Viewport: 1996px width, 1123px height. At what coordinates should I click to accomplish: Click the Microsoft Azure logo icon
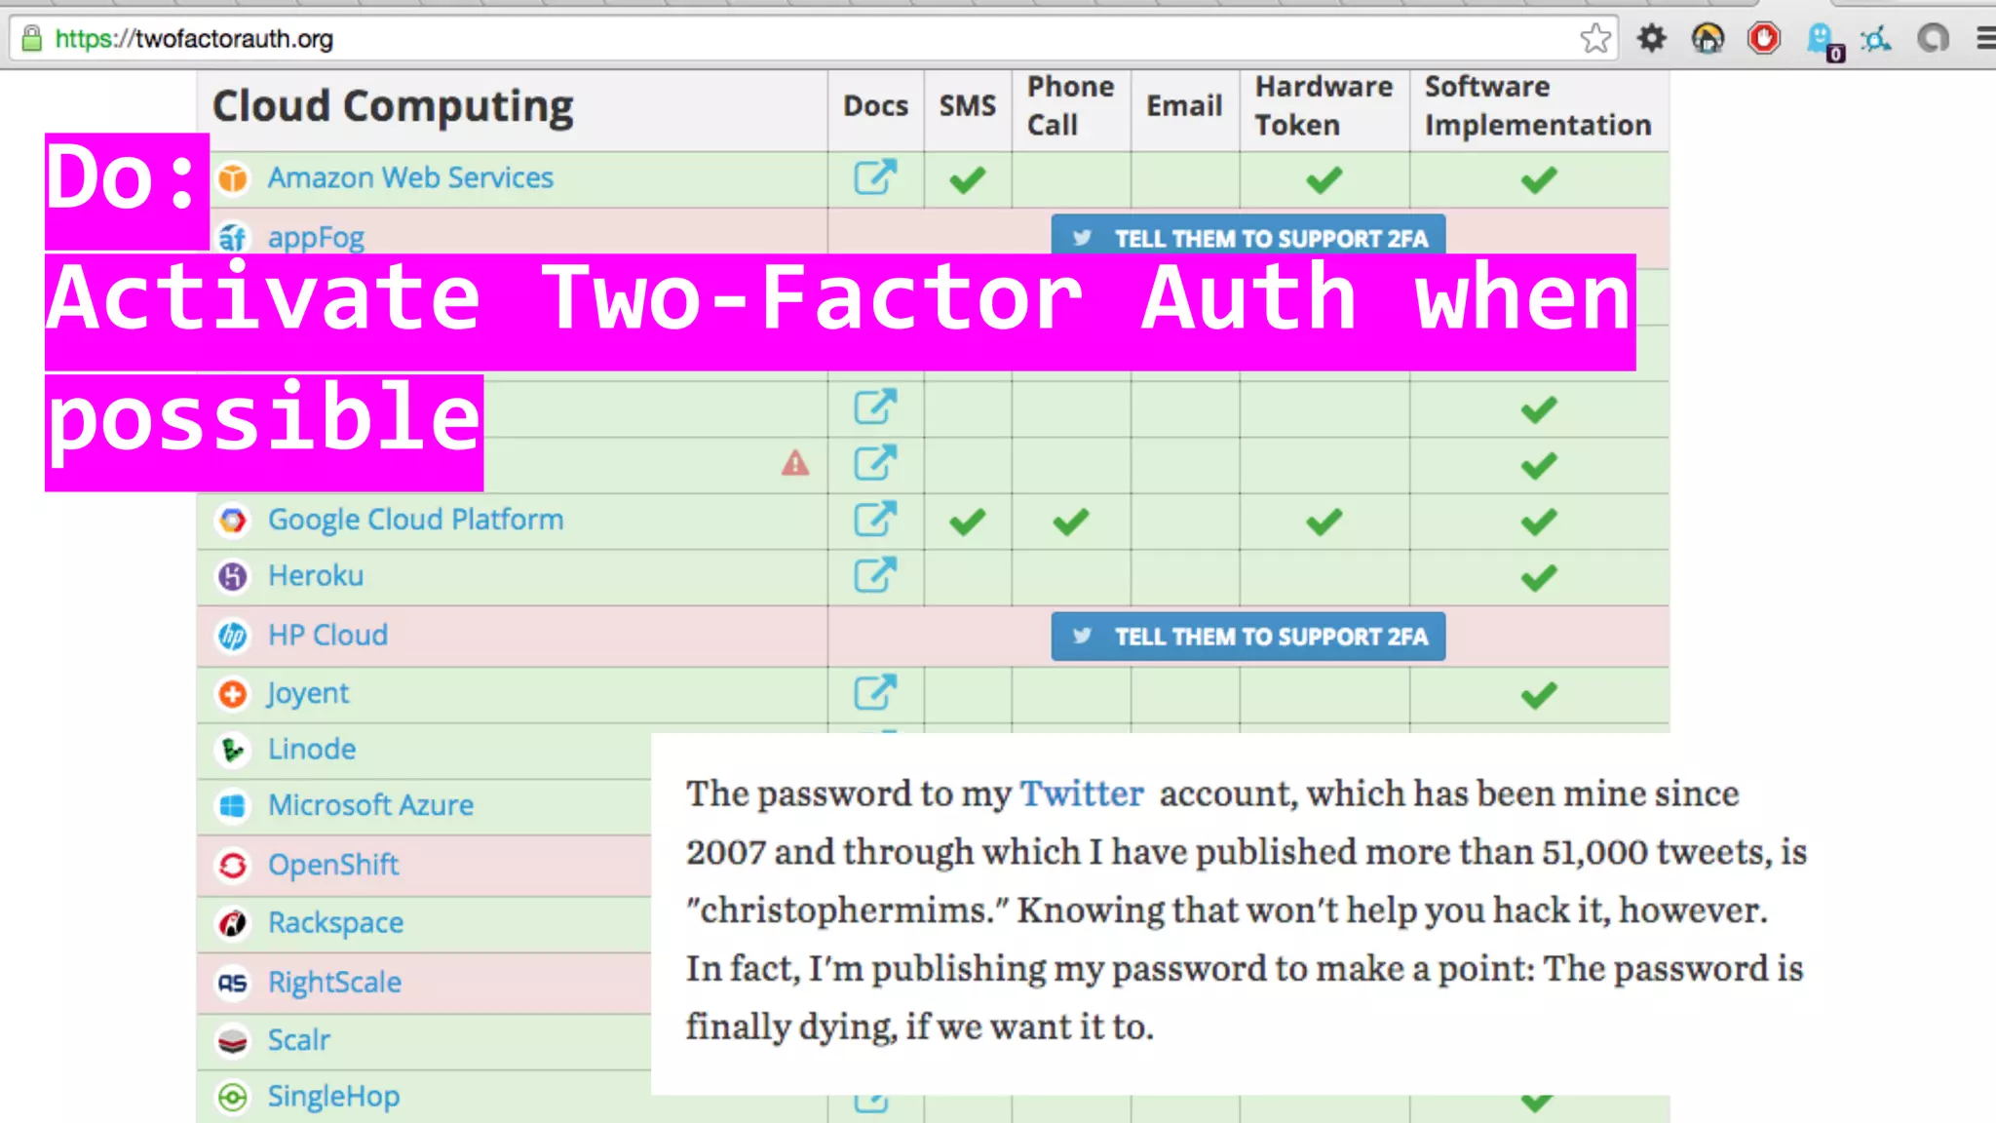click(x=233, y=807)
